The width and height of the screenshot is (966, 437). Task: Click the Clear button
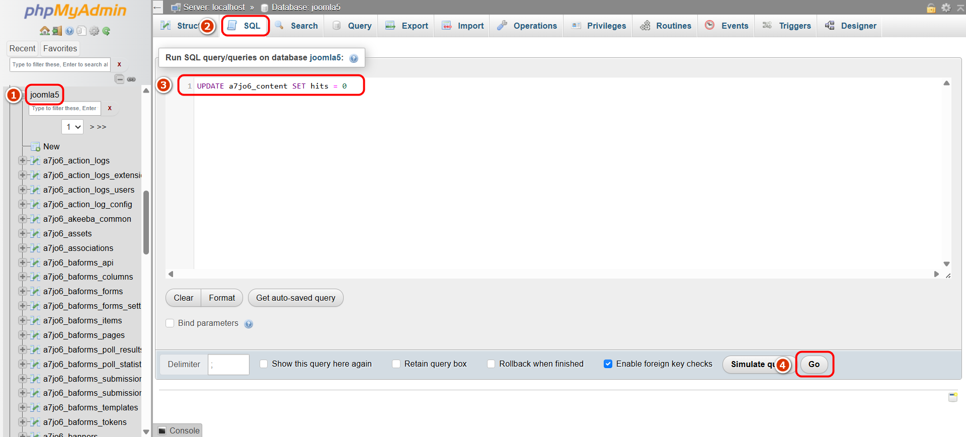tap(184, 298)
